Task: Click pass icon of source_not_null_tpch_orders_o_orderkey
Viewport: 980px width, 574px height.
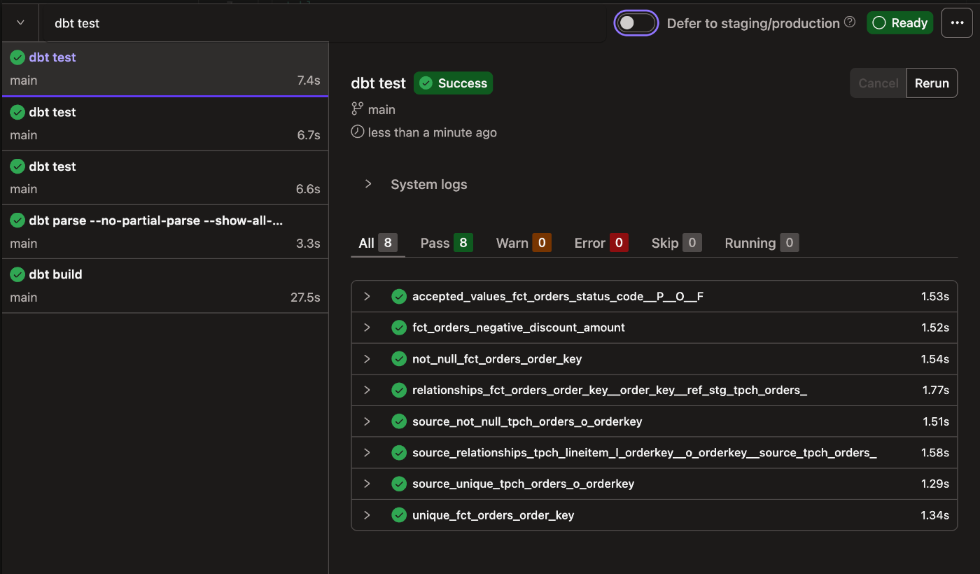Action: (x=399, y=421)
